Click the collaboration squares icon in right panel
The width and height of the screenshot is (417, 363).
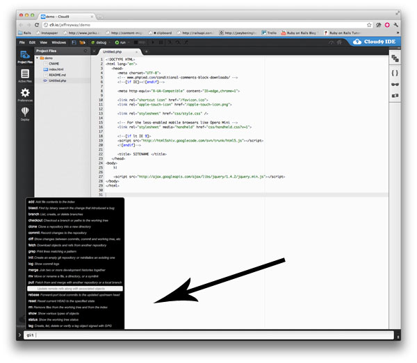click(395, 58)
